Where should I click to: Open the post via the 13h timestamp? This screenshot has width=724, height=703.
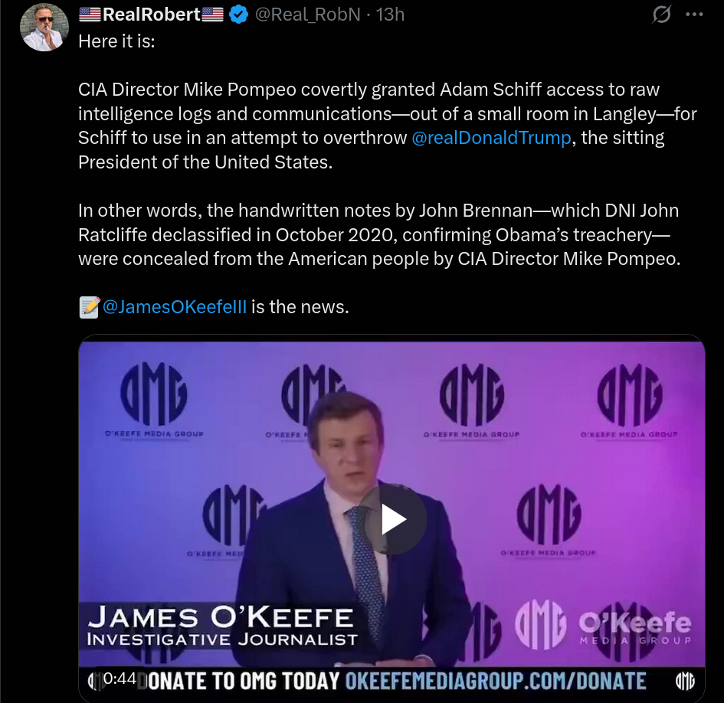pyautogui.click(x=390, y=15)
